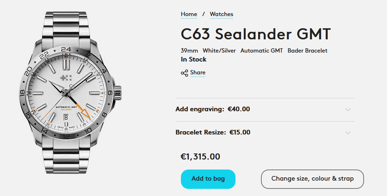The height and width of the screenshot is (196, 387).
Task: Click the upper bracelet links of the watch
Action: coord(66,26)
